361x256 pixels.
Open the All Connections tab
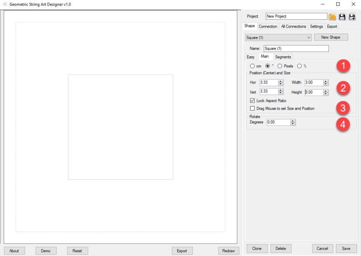tap(293, 26)
